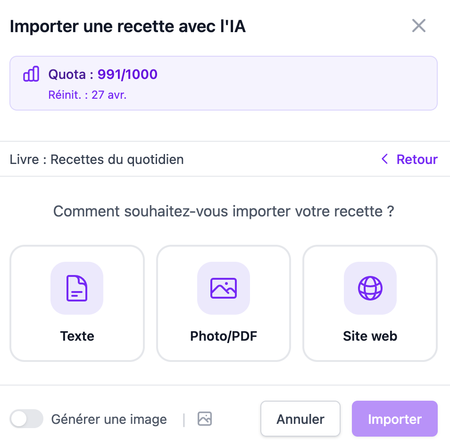Click the bar chart icon beside the quota
Viewport: 450px width, 447px height.
coord(31,74)
